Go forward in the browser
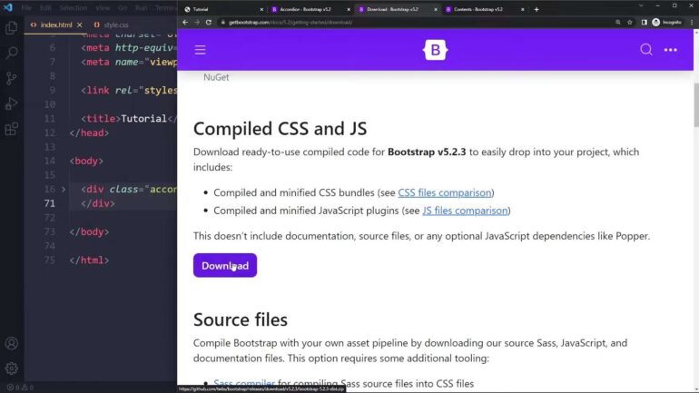 (x=197, y=23)
